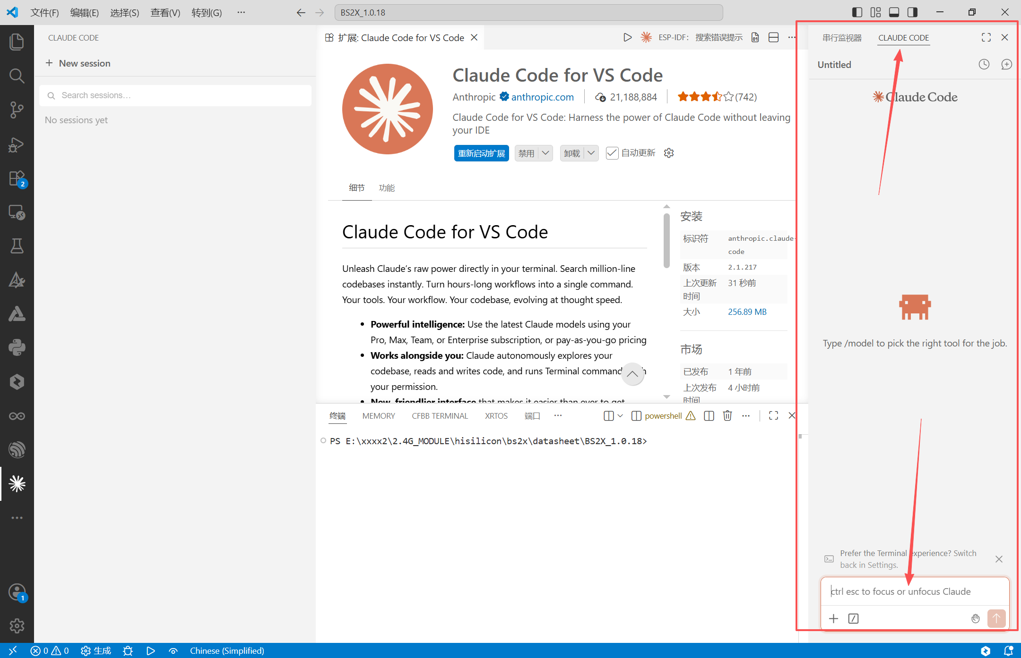Screen dimensions: 1021x658
Task: Open the terminal launch profile dropdown arrow
Action: (620, 415)
